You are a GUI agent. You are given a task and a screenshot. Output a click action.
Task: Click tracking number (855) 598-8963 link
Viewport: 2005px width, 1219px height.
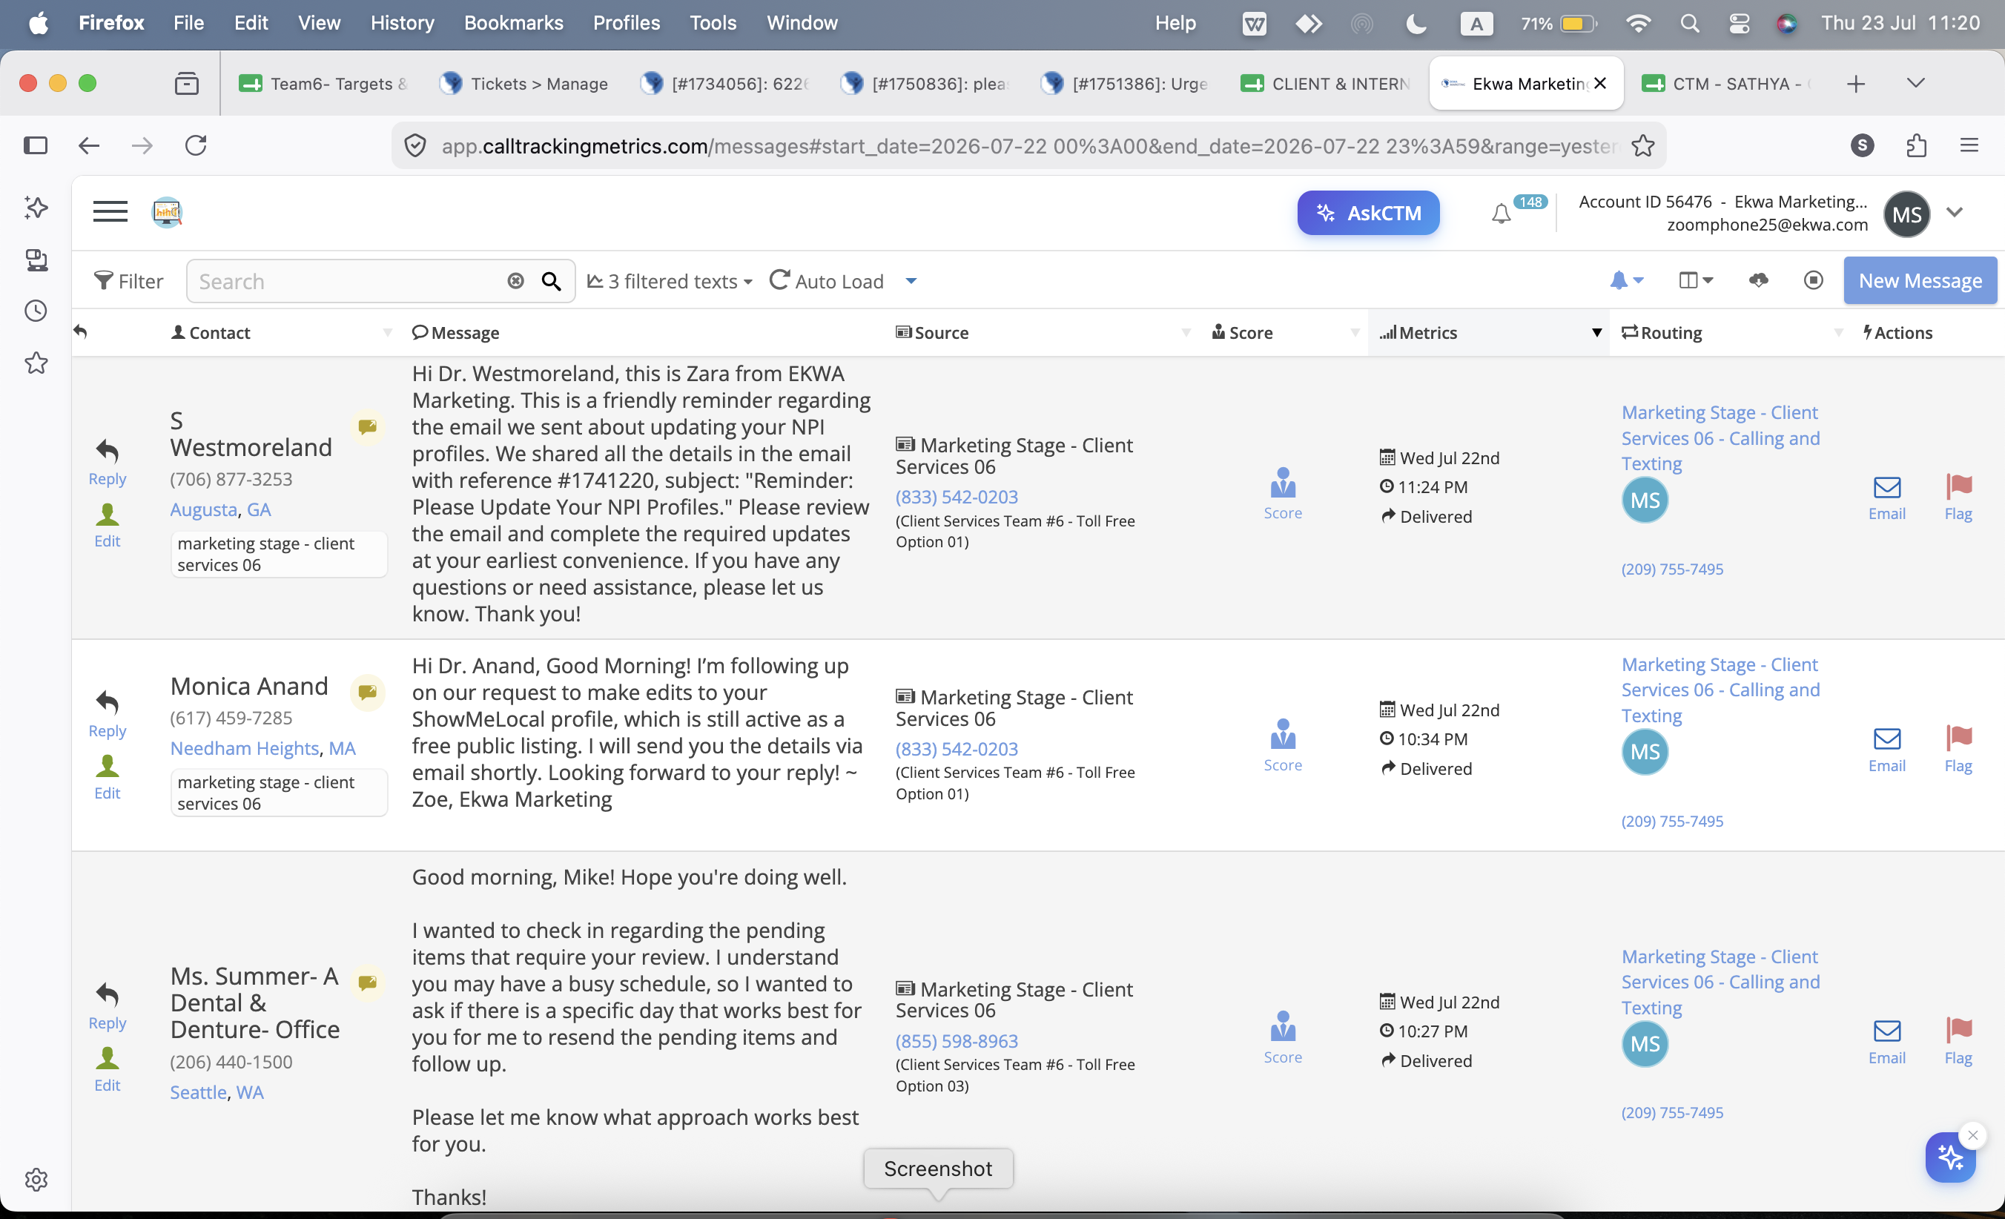click(x=956, y=1041)
